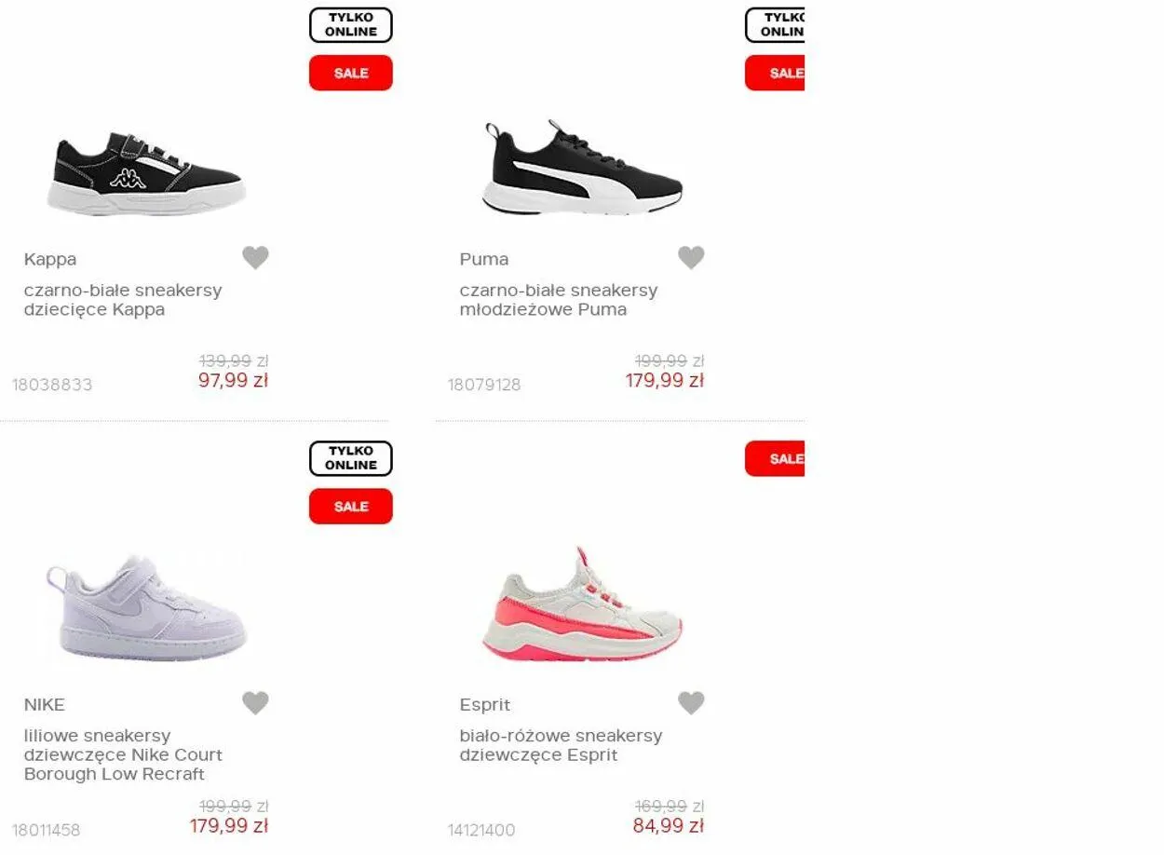The image size is (1164, 855).
Task: Open link czarno-białe sneakersy młodzieżowe Puma
Action: click(x=559, y=300)
